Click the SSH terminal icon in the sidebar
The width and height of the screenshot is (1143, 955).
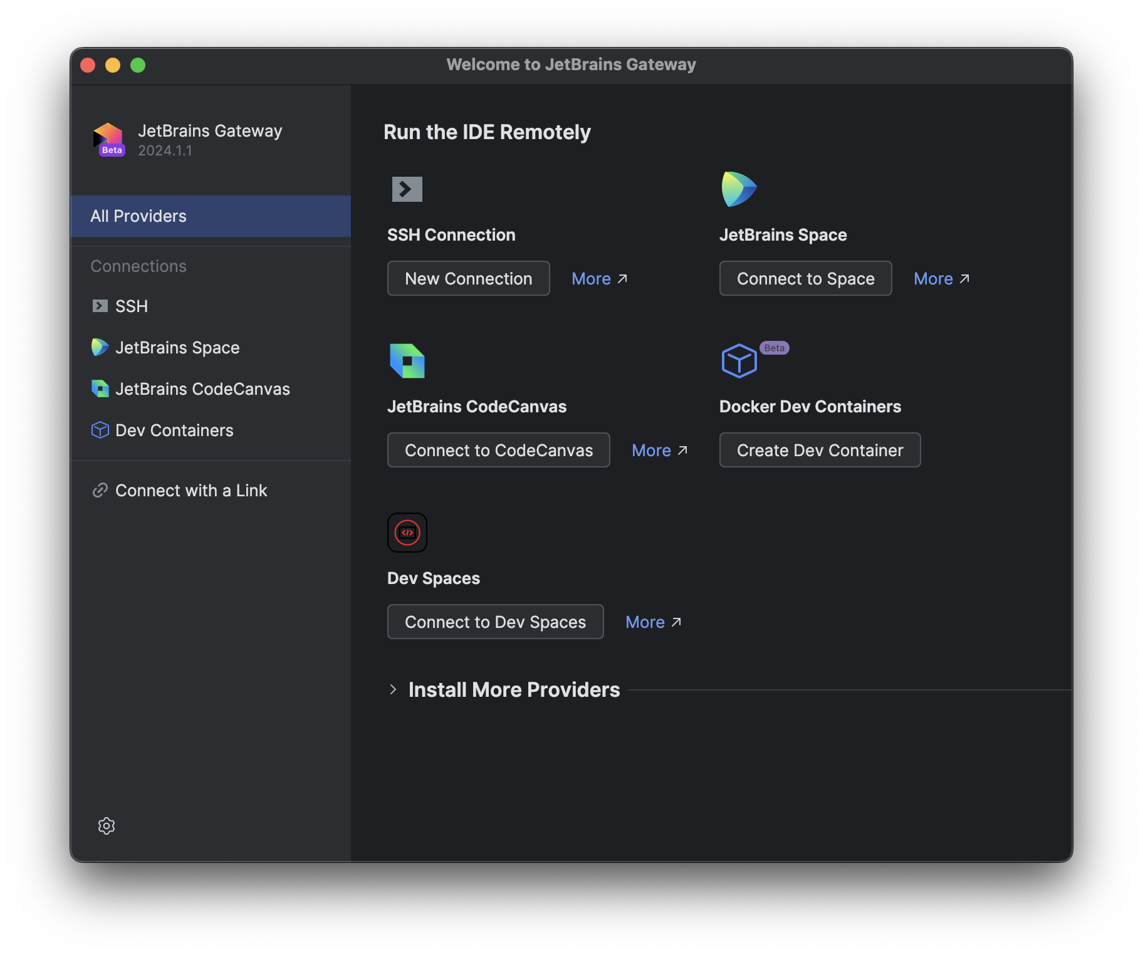click(x=100, y=306)
